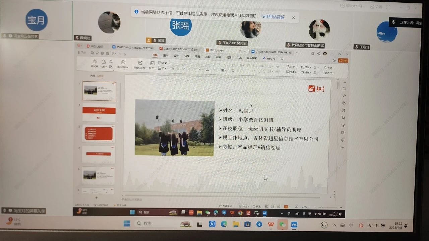Close the network status notification banner

[294, 17]
